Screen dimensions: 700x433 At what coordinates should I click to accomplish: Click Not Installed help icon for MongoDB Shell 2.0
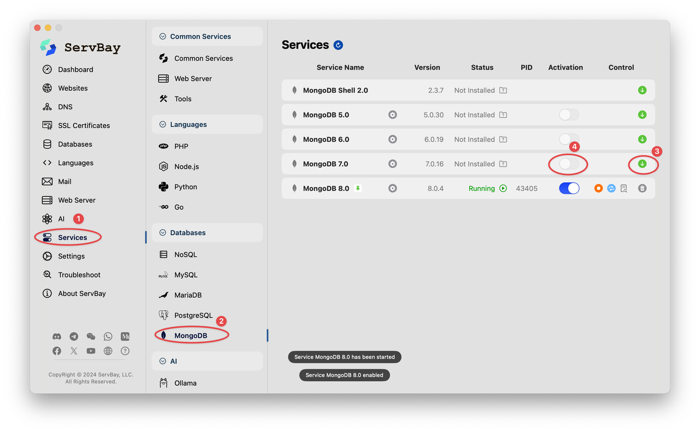click(x=503, y=90)
